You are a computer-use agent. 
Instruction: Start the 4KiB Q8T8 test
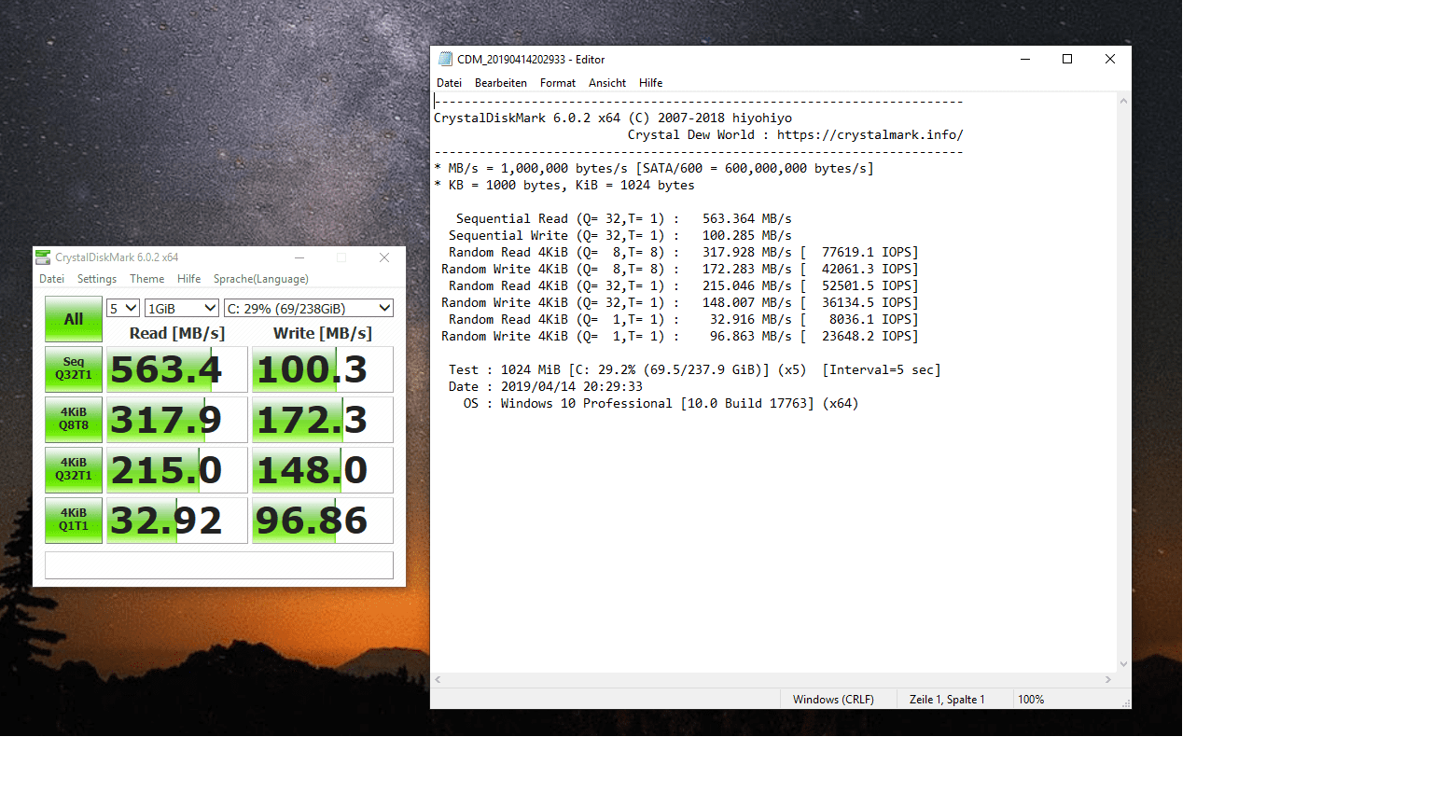pos(74,419)
